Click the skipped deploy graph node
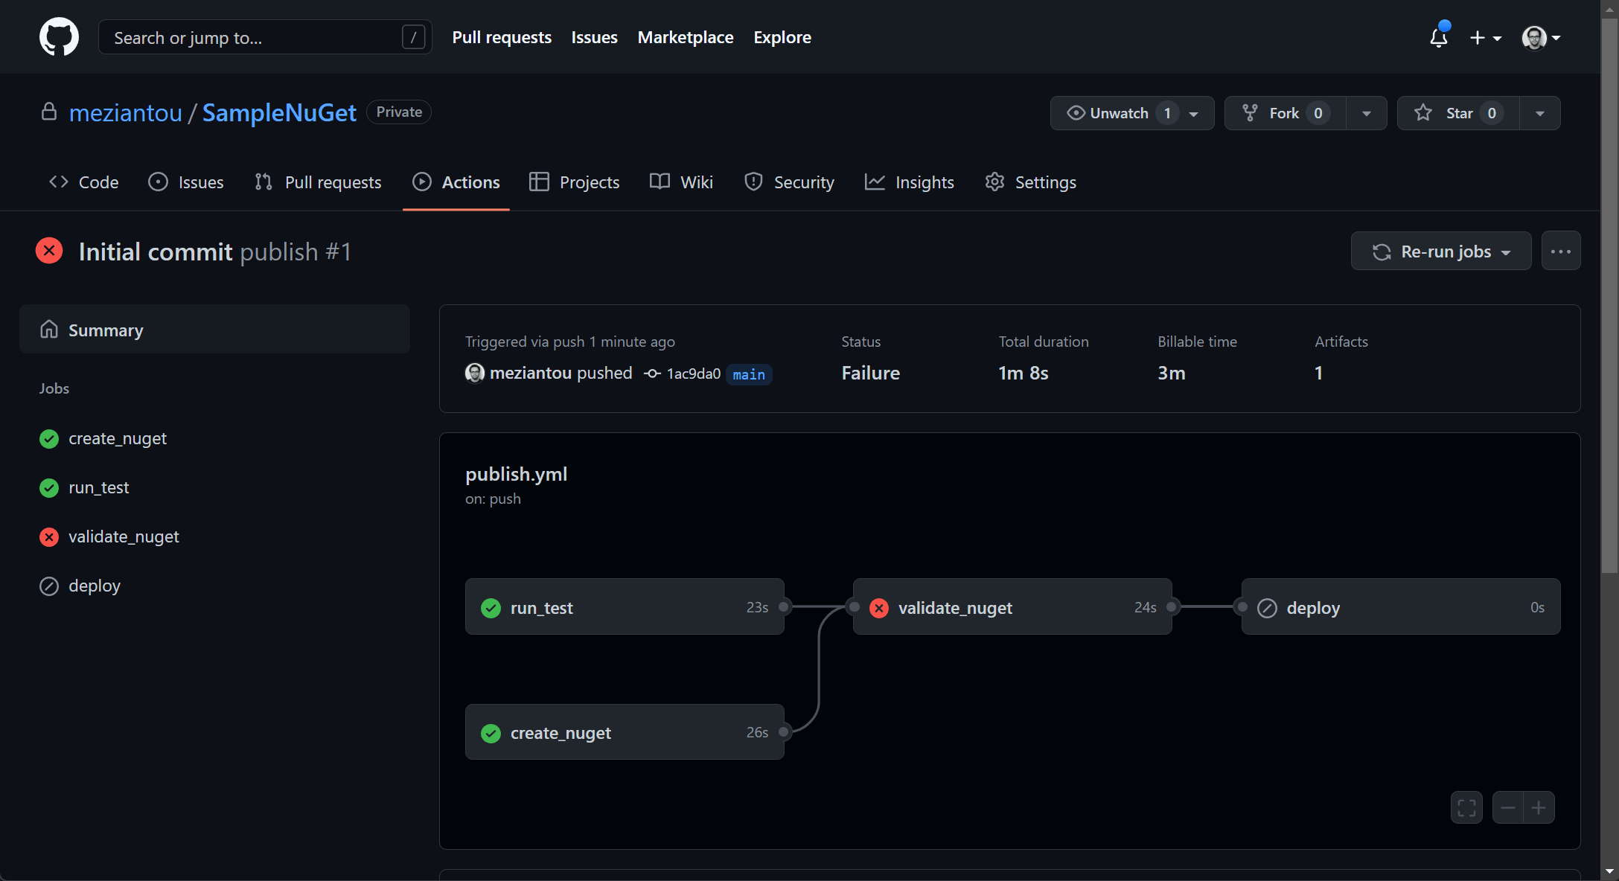 pyautogui.click(x=1400, y=607)
